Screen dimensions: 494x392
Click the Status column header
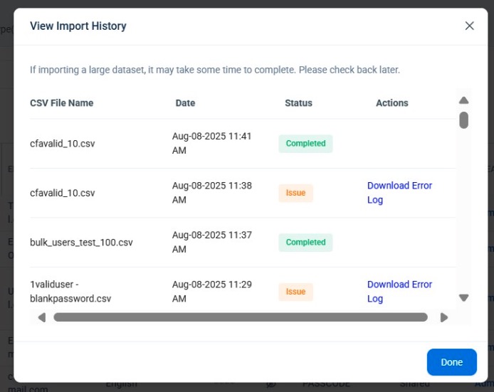tap(298, 103)
